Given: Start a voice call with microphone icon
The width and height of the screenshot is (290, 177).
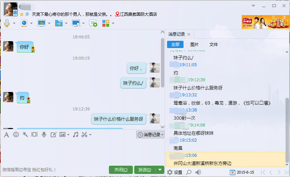Looking at the screenshot, I should tap(7, 23).
